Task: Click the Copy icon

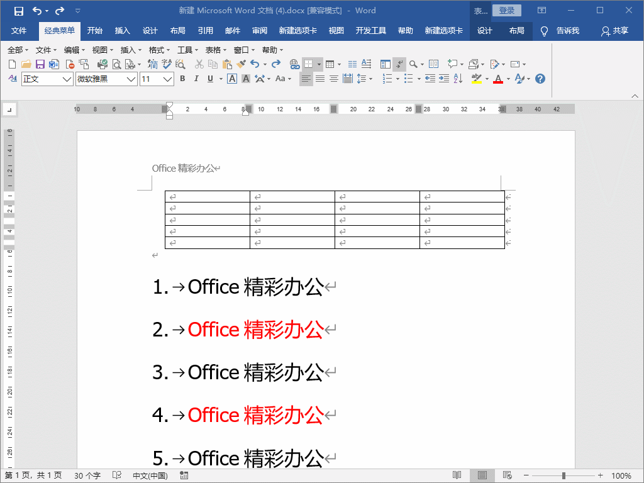Action: (213, 64)
